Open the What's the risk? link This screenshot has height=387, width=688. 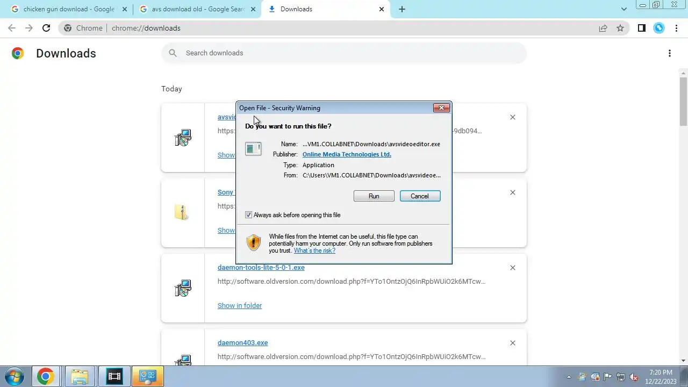click(314, 250)
